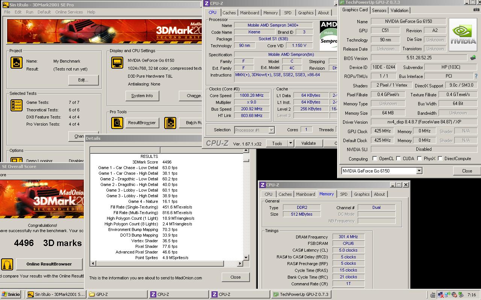Switch to the TechPowerUp GPU-Z taskbar button
This screenshot has height=300, width=481.
(302, 294)
